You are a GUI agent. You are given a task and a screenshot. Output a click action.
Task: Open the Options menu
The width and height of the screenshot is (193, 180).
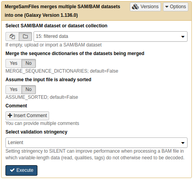coord(175,7)
